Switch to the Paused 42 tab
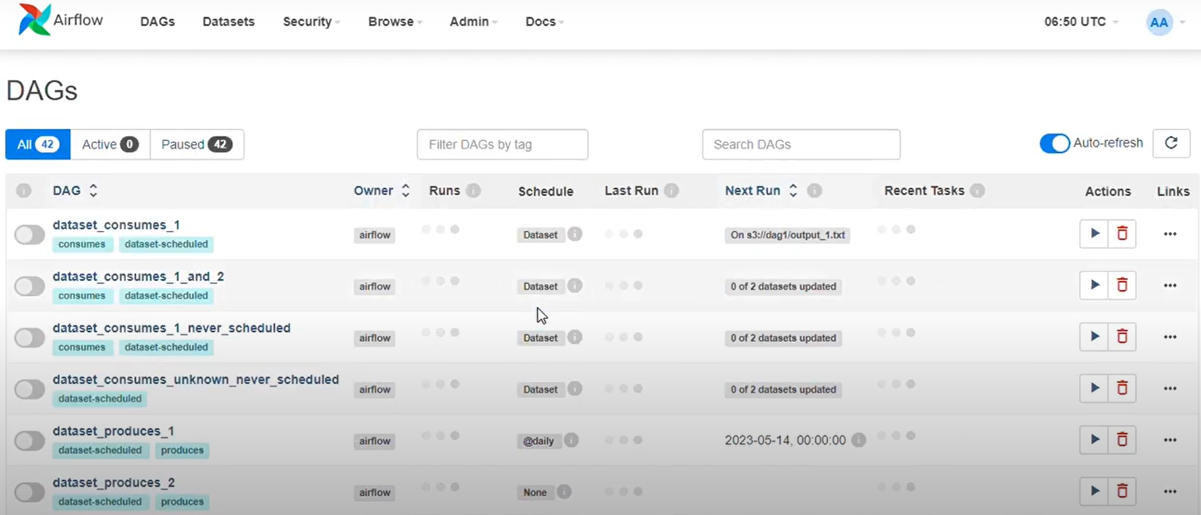Viewport: 1201px width, 515px height. [197, 144]
